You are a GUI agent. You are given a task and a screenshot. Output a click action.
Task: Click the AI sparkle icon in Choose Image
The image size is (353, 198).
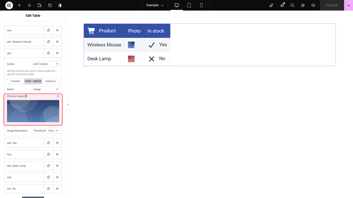(x=58, y=96)
